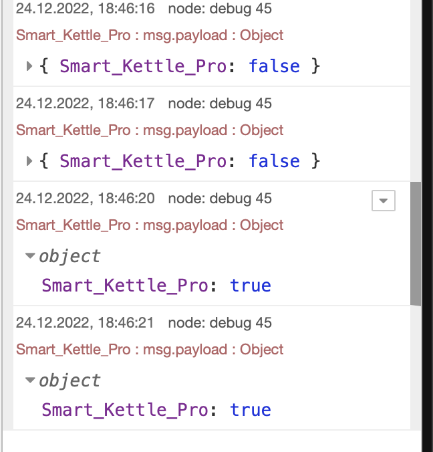Image resolution: width=433 pixels, height=452 pixels.
Task: Click the false value in the 18:46:16 message
Action: (x=274, y=66)
